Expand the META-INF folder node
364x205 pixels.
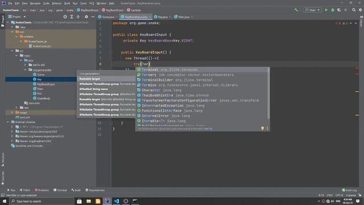25,65
